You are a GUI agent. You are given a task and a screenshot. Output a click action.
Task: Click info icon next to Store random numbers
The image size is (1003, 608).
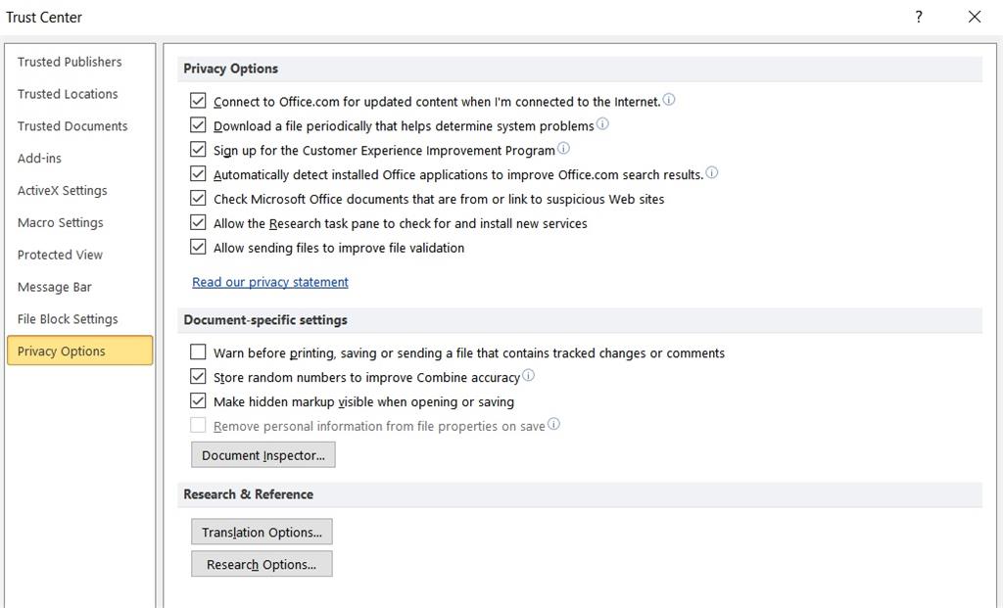[528, 375]
